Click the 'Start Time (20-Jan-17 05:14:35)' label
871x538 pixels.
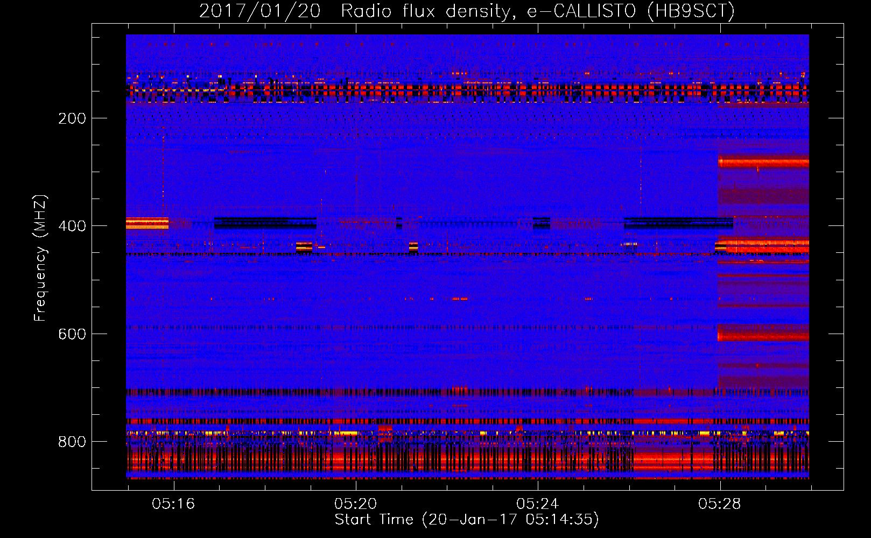(x=467, y=520)
